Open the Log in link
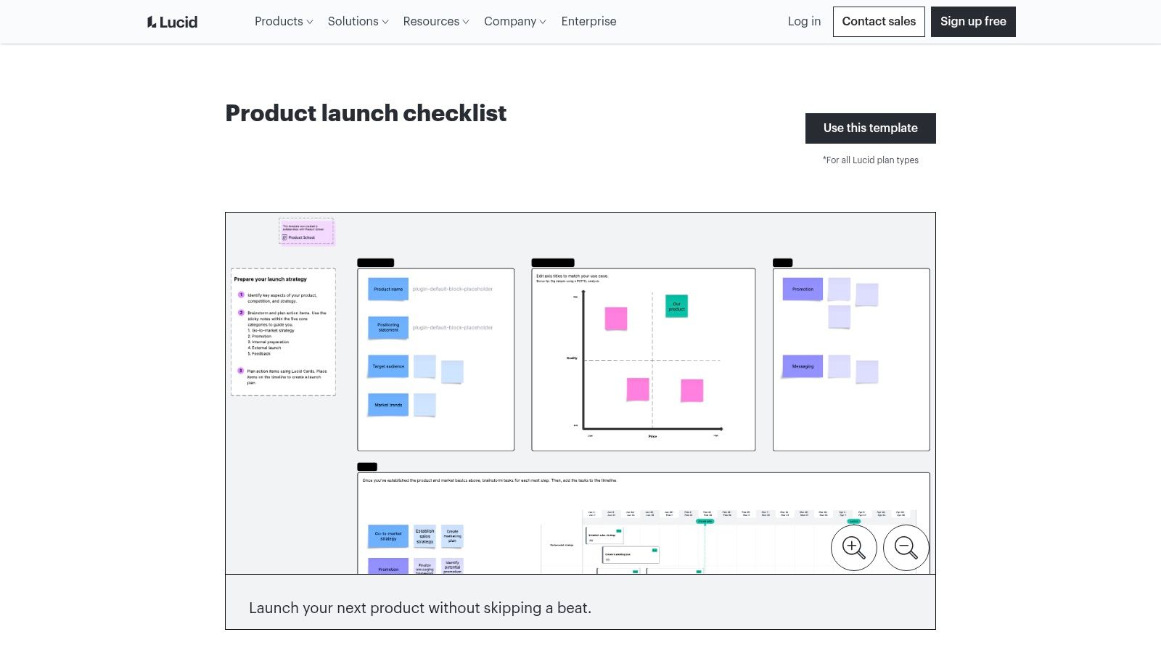Screen dimensions: 1161x653 (804, 21)
